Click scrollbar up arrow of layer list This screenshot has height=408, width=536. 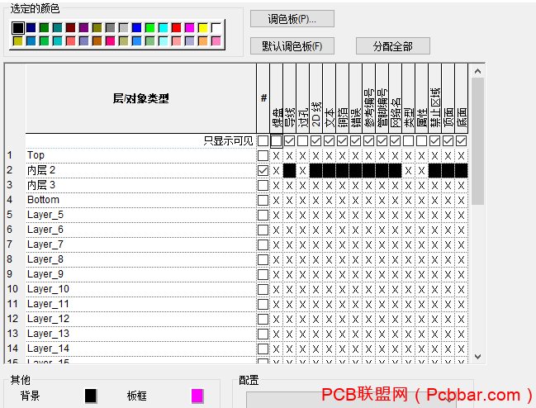tap(478, 71)
